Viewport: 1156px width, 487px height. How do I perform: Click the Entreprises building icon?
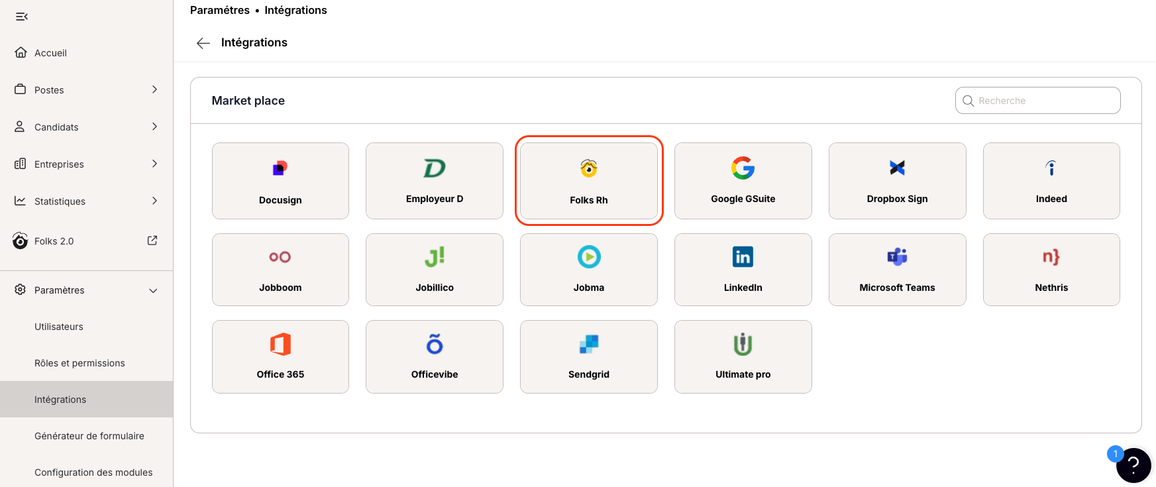tap(21, 164)
